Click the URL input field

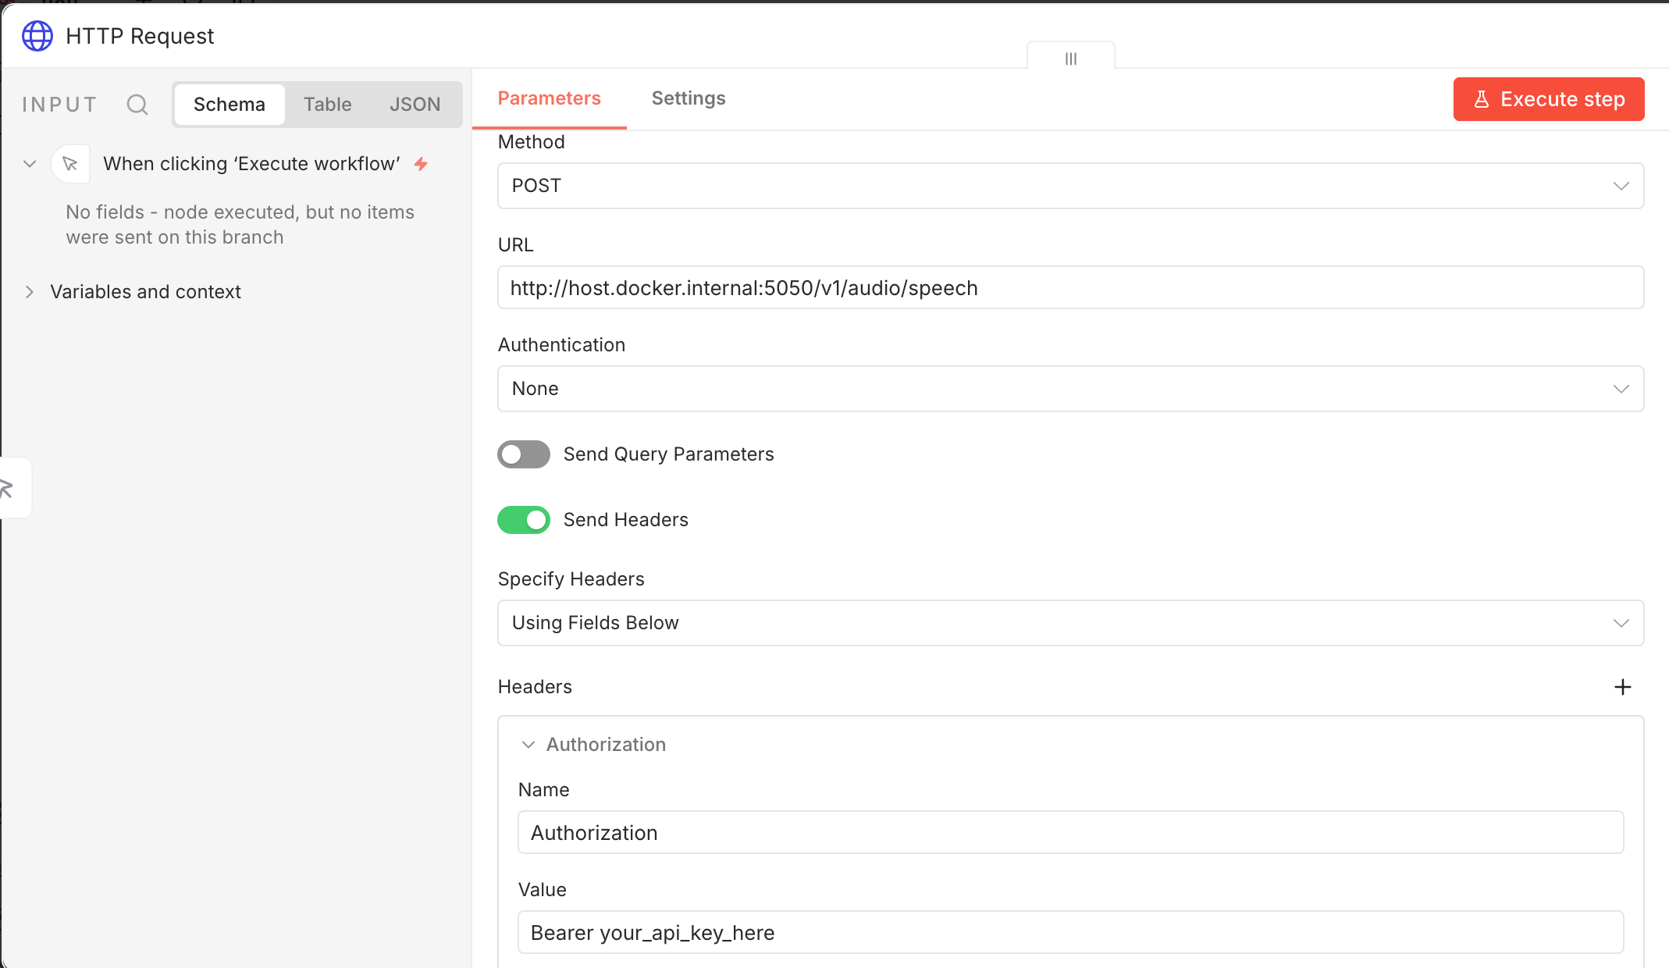(1071, 288)
